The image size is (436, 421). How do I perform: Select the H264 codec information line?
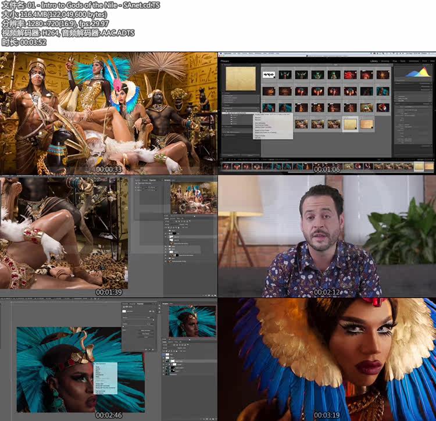(68, 33)
